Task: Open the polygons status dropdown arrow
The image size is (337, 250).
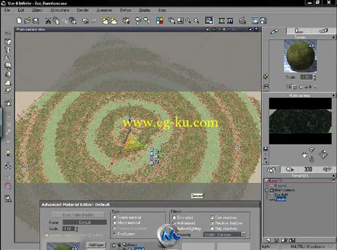Action: (330, 246)
